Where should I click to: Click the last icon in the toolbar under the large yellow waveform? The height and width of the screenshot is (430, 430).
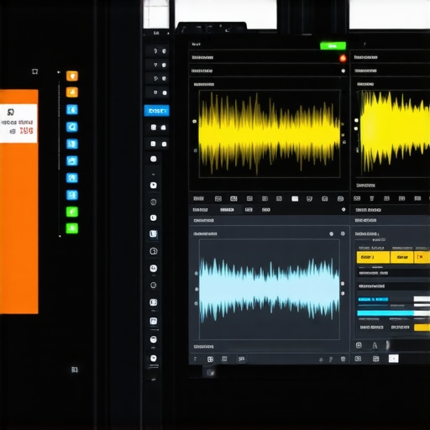[x=340, y=199]
